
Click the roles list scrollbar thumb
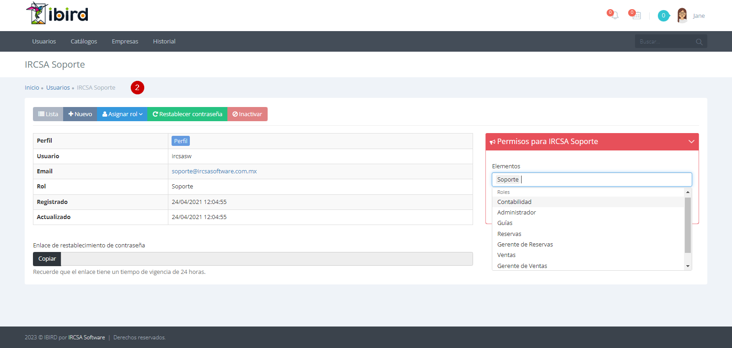click(x=688, y=225)
